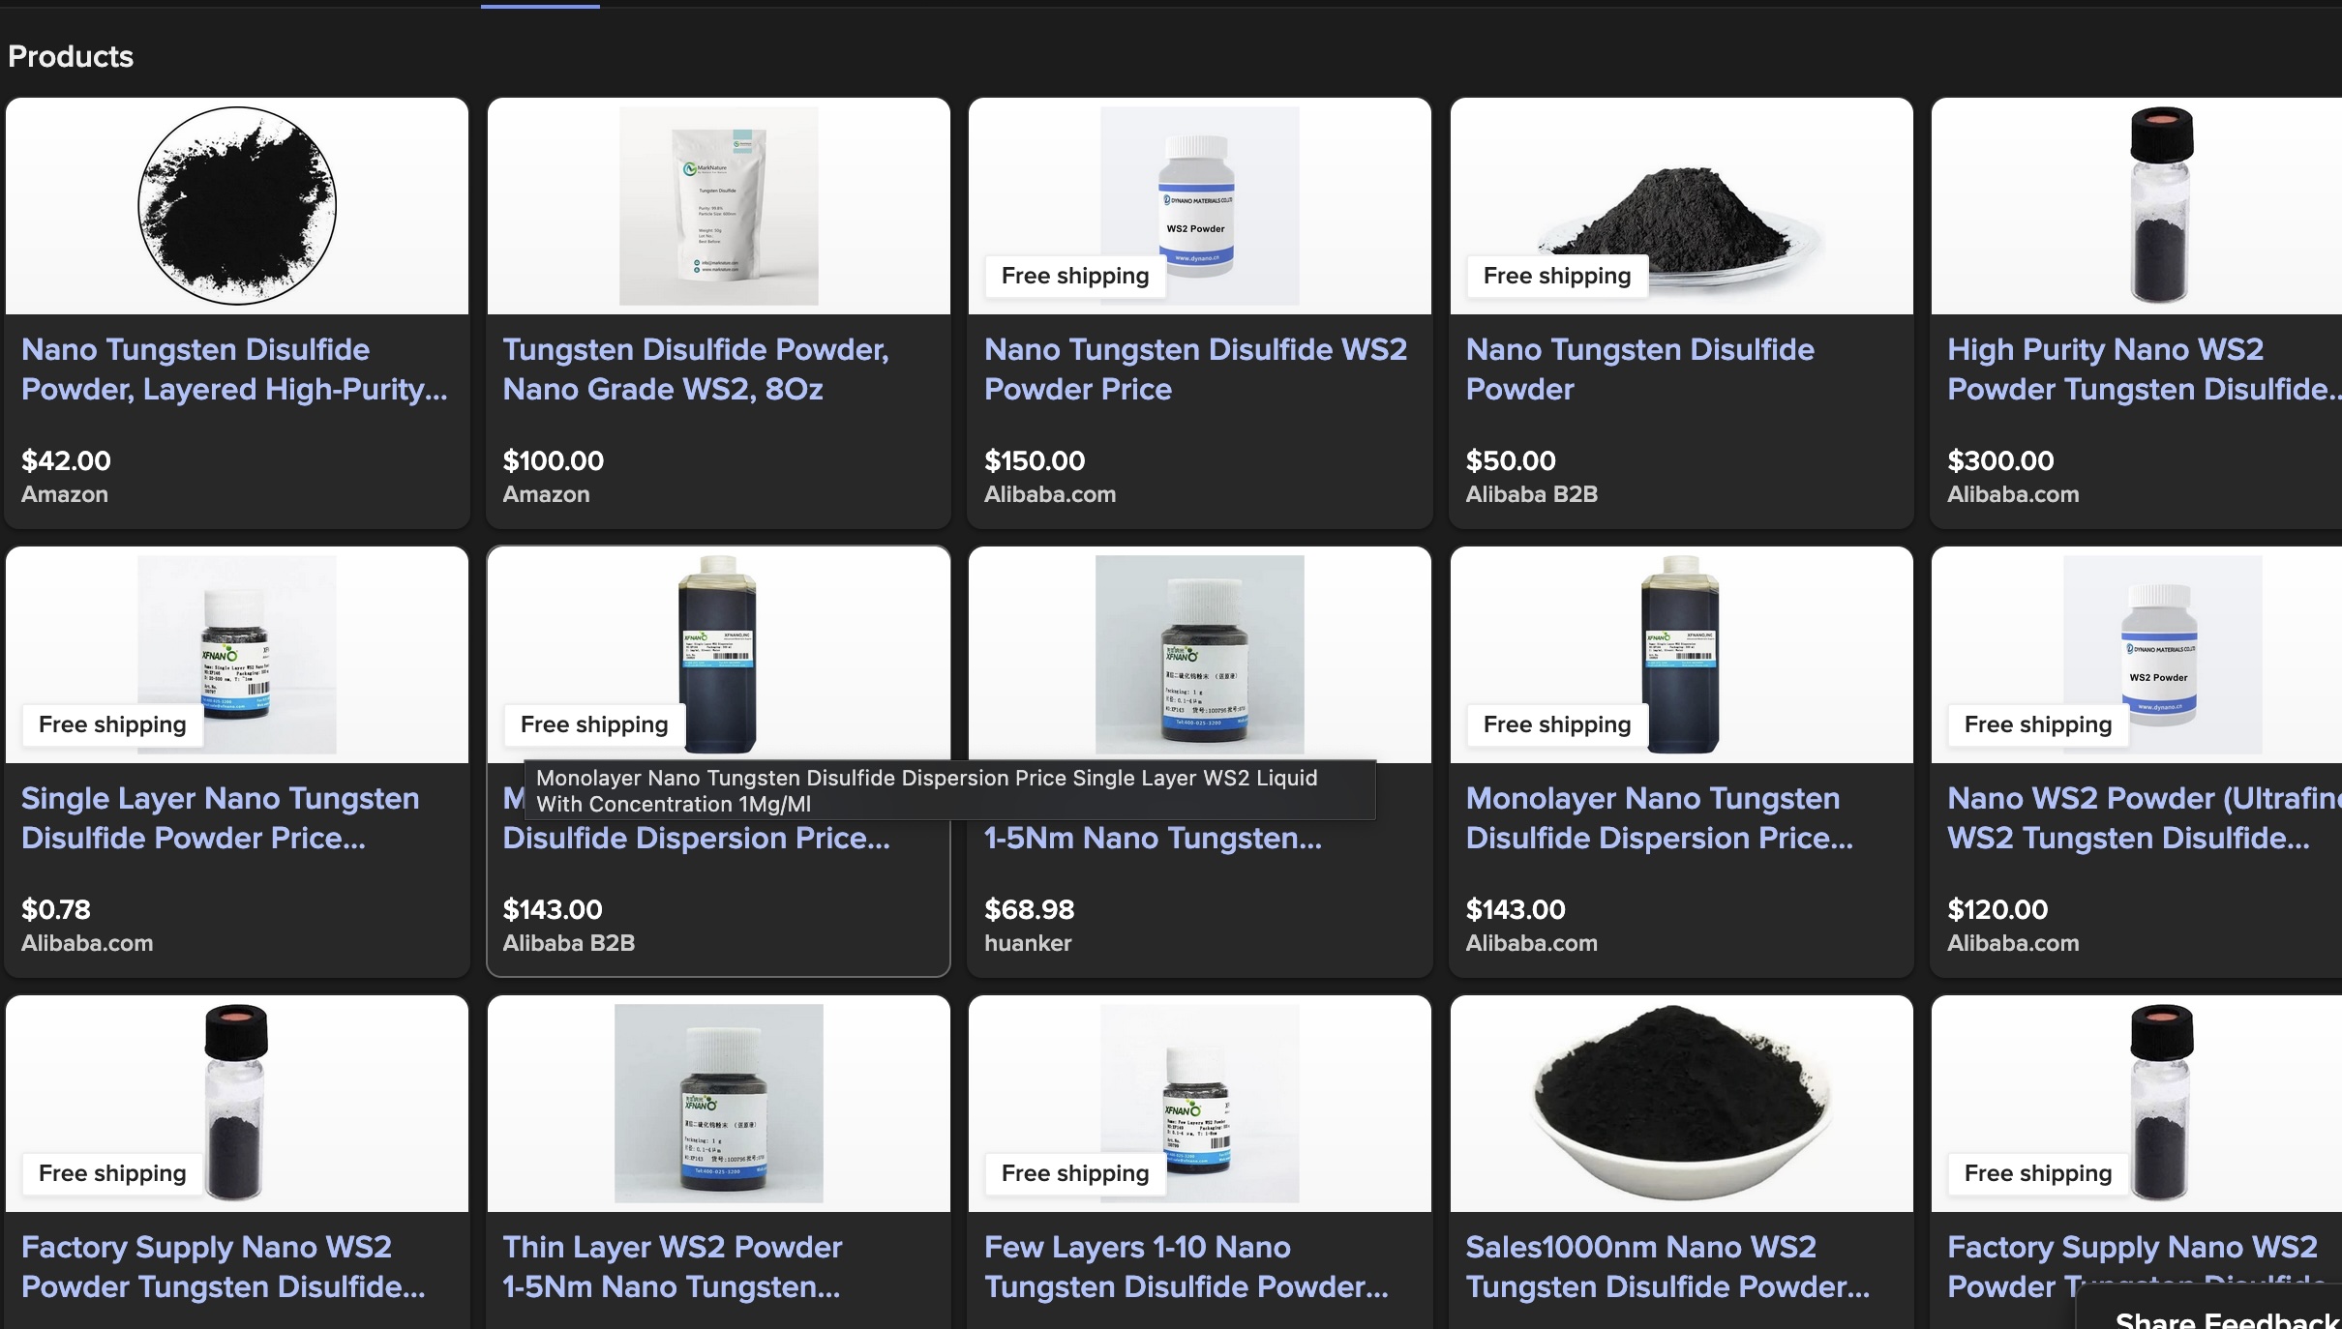The width and height of the screenshot is (2342, 1329).
Task: Select the $143.00 Alibaba B2B dispersion bottle image
Action: 717,655
